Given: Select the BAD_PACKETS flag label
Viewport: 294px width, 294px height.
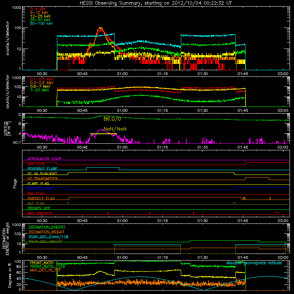Looking at the screenshot, I should pos(40,213).
